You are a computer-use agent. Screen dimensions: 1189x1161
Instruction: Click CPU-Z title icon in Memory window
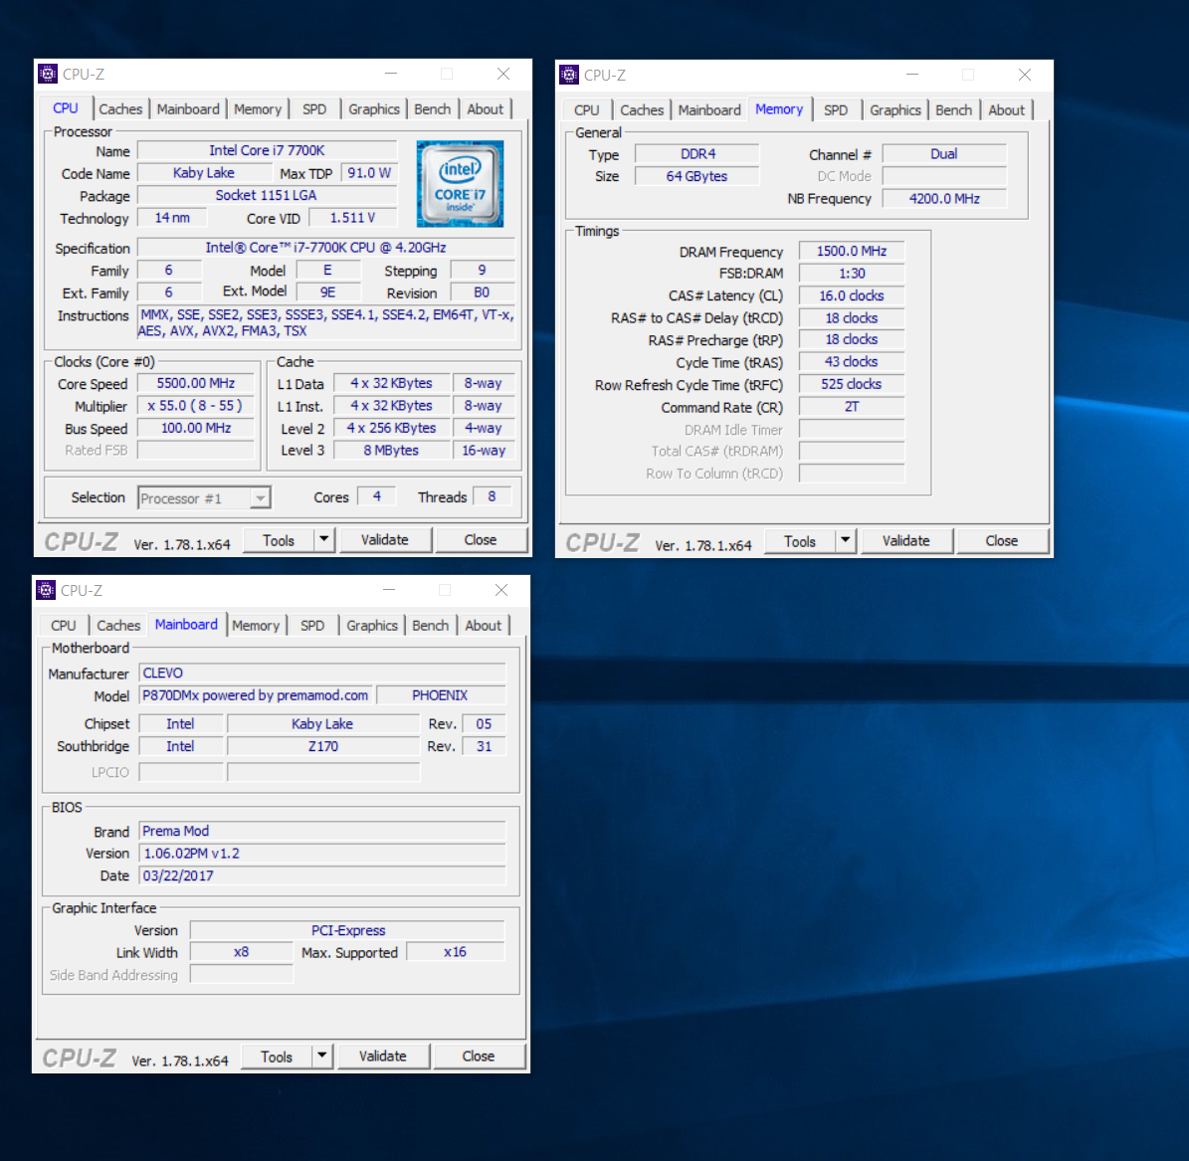(569, 75)
